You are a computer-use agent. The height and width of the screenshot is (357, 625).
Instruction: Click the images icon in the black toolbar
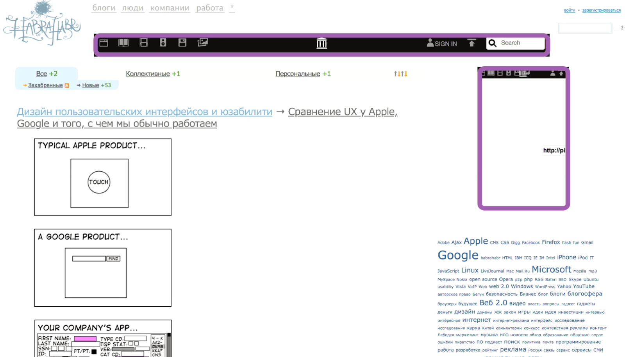tap(203, 42)
